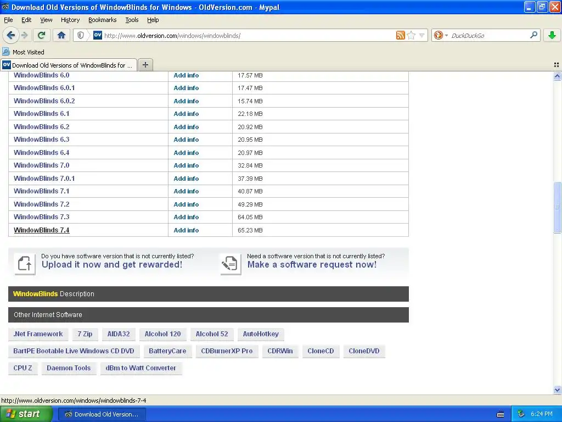Open the Daemon Tools software link
Screen dimensions: 562x422
pyautogui.click(x=69, y=368)
